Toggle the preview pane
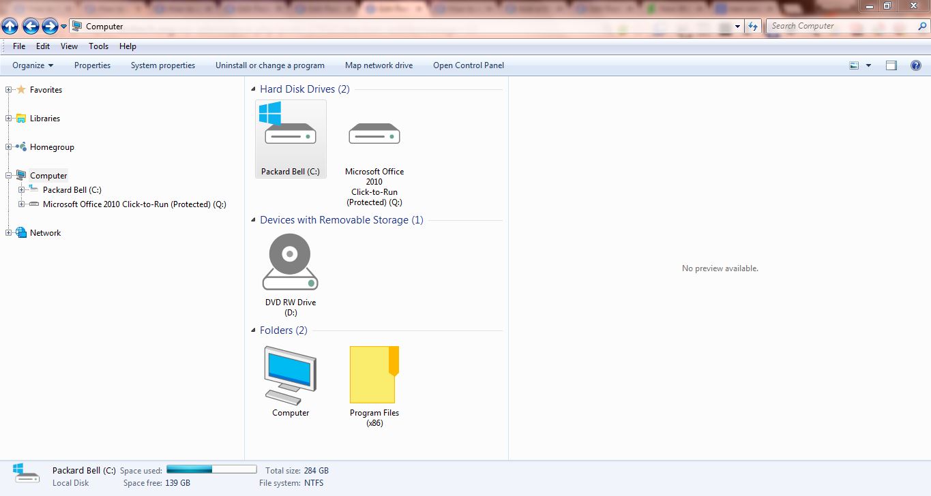This screenshot has height=496, width=931. [x=891, y=65]
